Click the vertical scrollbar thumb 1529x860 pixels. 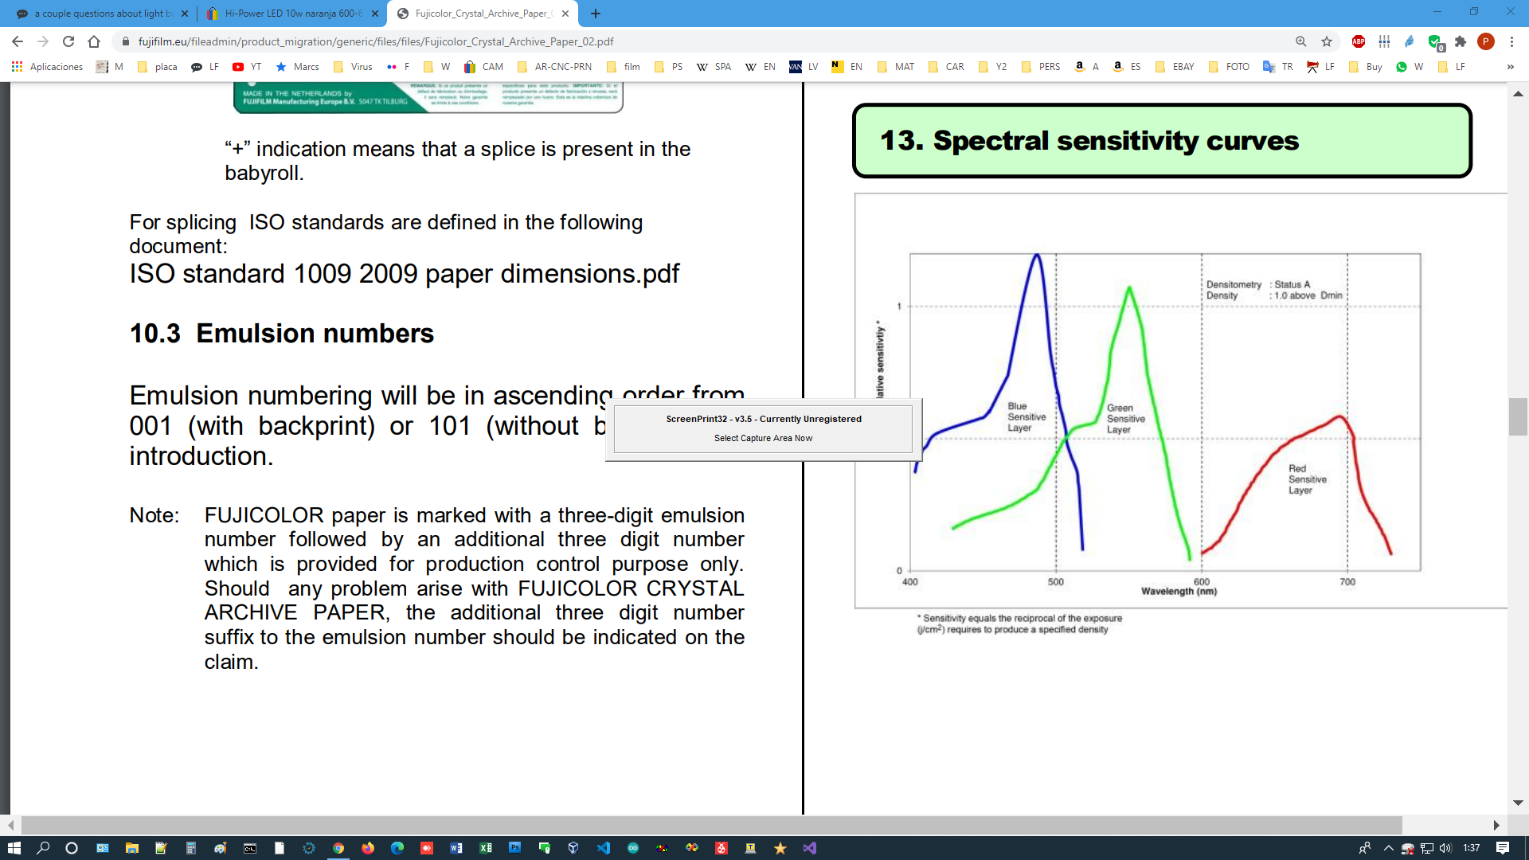click(x=1518, y=416)
